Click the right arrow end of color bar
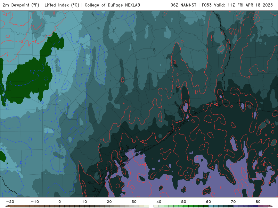 [271, 206]
